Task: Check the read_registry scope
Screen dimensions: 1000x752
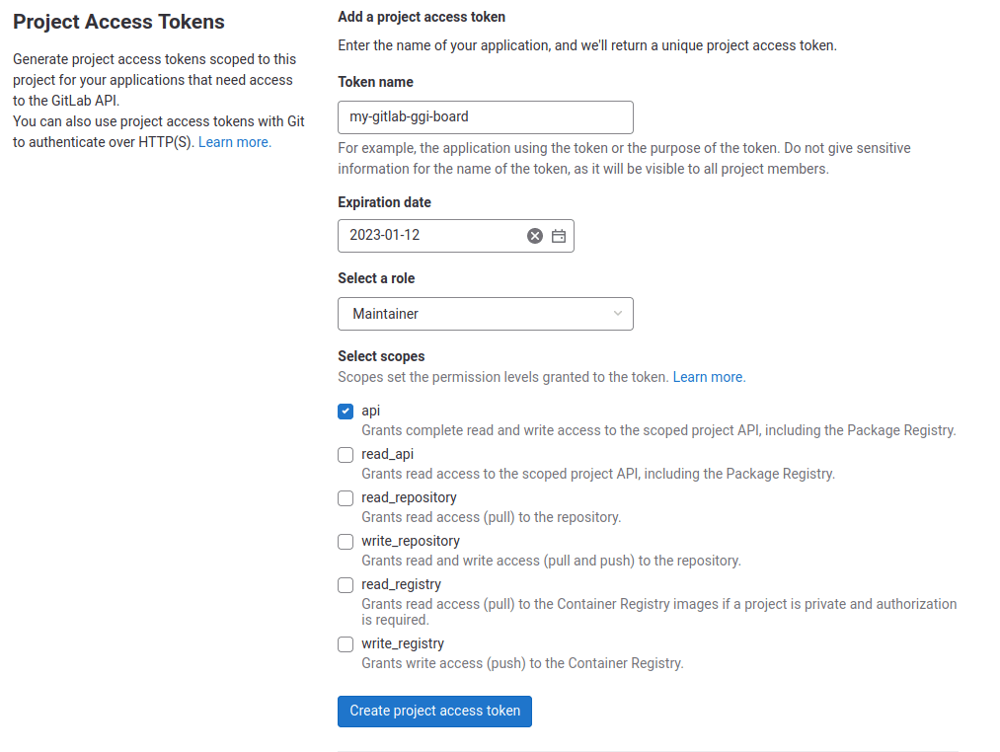Action: coord(345,584)
